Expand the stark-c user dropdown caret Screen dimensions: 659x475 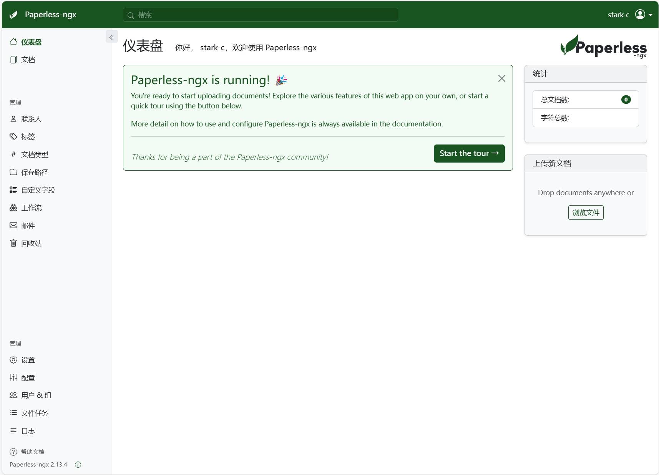pyautogui.click(x=651, y=15)
